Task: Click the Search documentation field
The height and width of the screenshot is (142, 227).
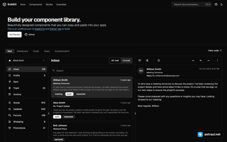Action: 192,5
